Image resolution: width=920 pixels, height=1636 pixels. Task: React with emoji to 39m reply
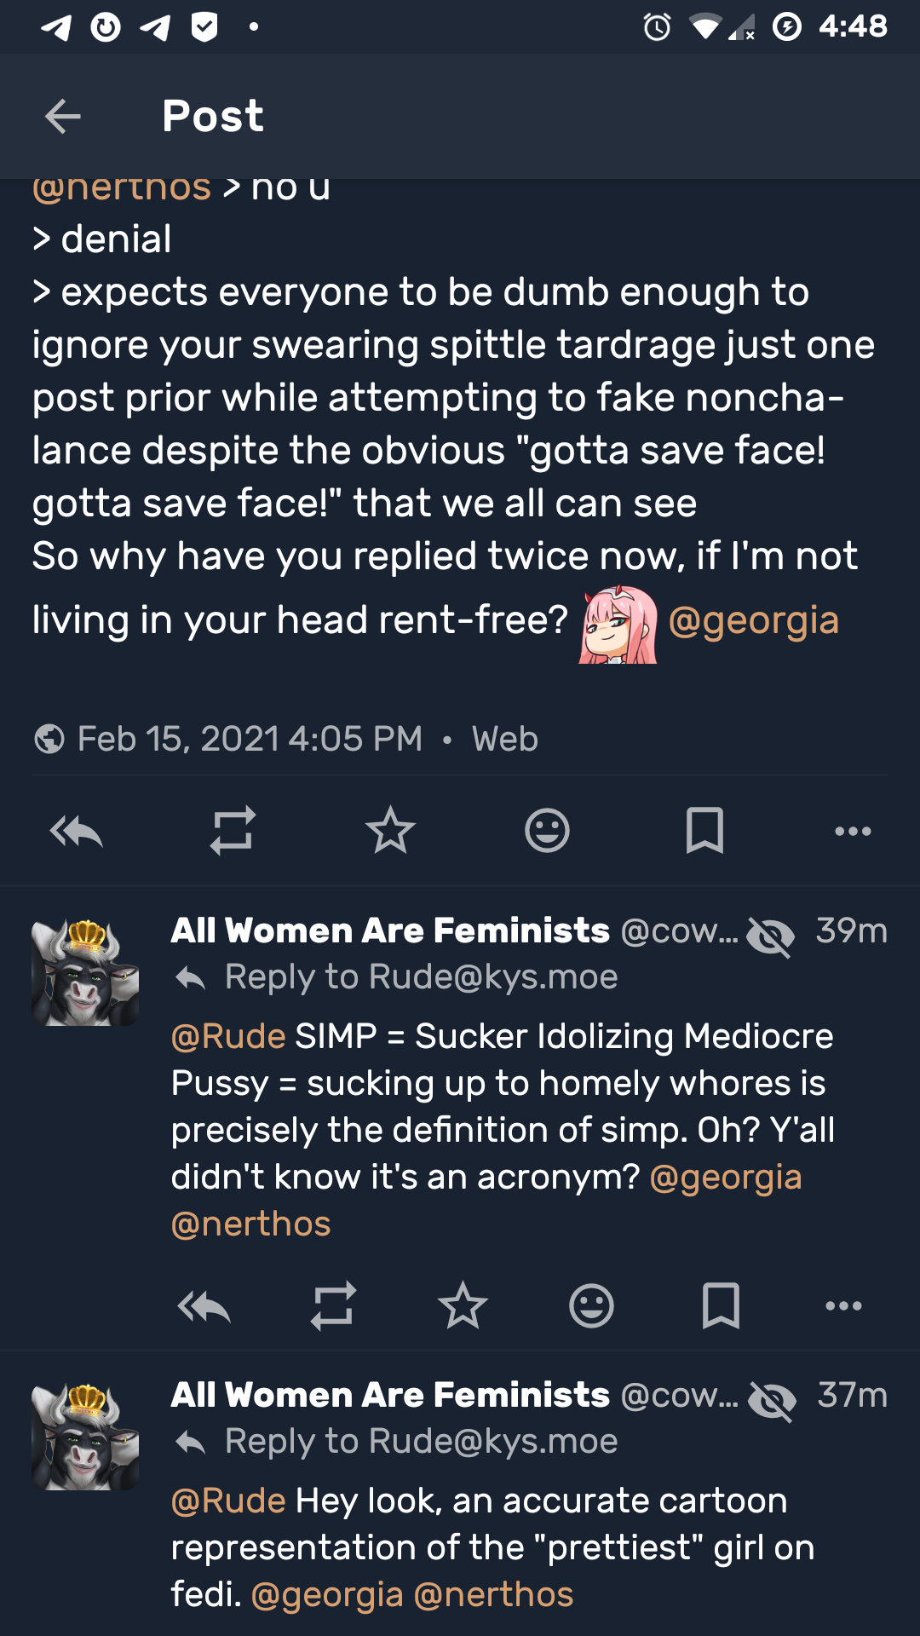[x=591, y=1305]
